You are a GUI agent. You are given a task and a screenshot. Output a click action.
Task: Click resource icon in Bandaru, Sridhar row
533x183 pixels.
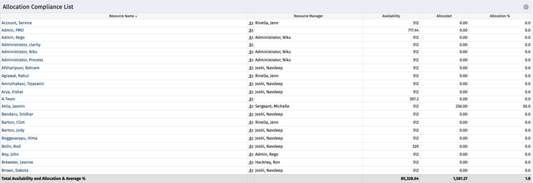pyautogui.click(x=251, y=114)
